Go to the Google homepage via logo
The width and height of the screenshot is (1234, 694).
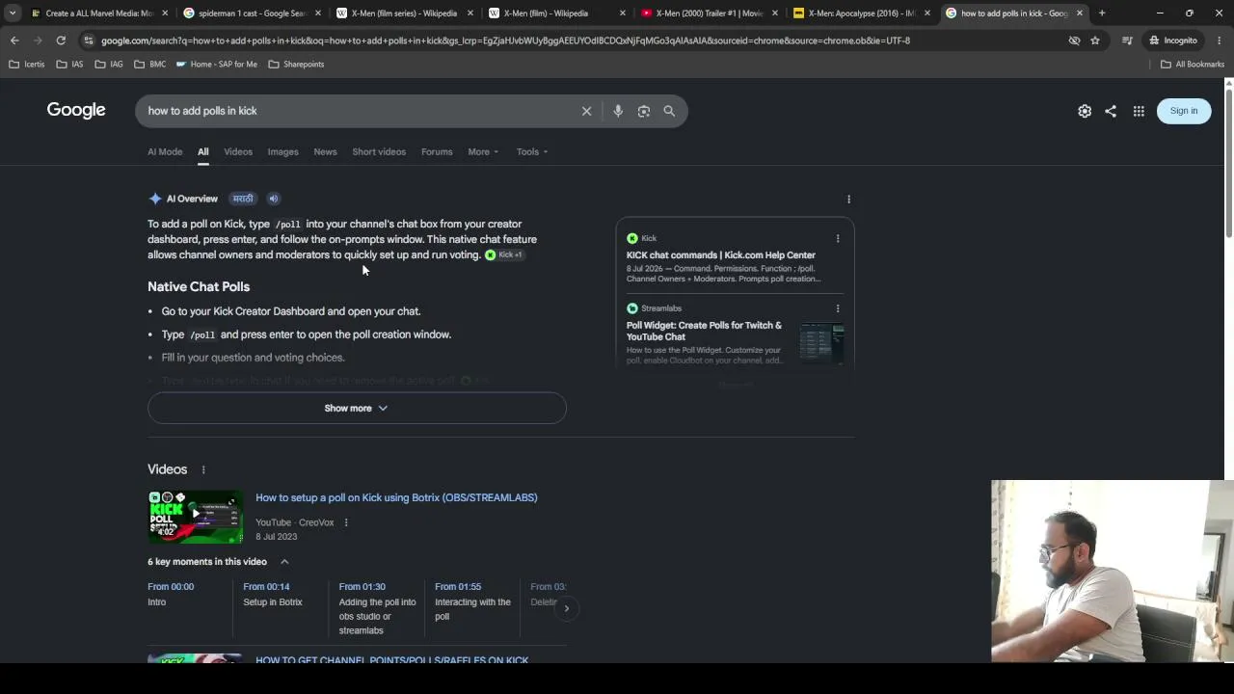(x=76, y=110)
